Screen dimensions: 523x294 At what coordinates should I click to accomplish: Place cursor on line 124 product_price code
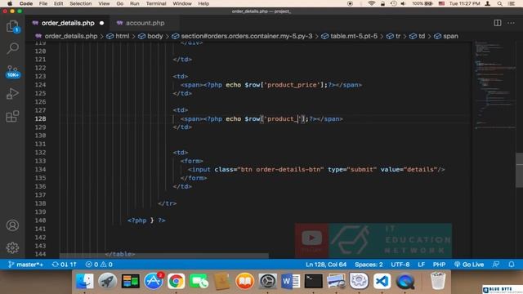pyautogui.click(x=270, y=85)
